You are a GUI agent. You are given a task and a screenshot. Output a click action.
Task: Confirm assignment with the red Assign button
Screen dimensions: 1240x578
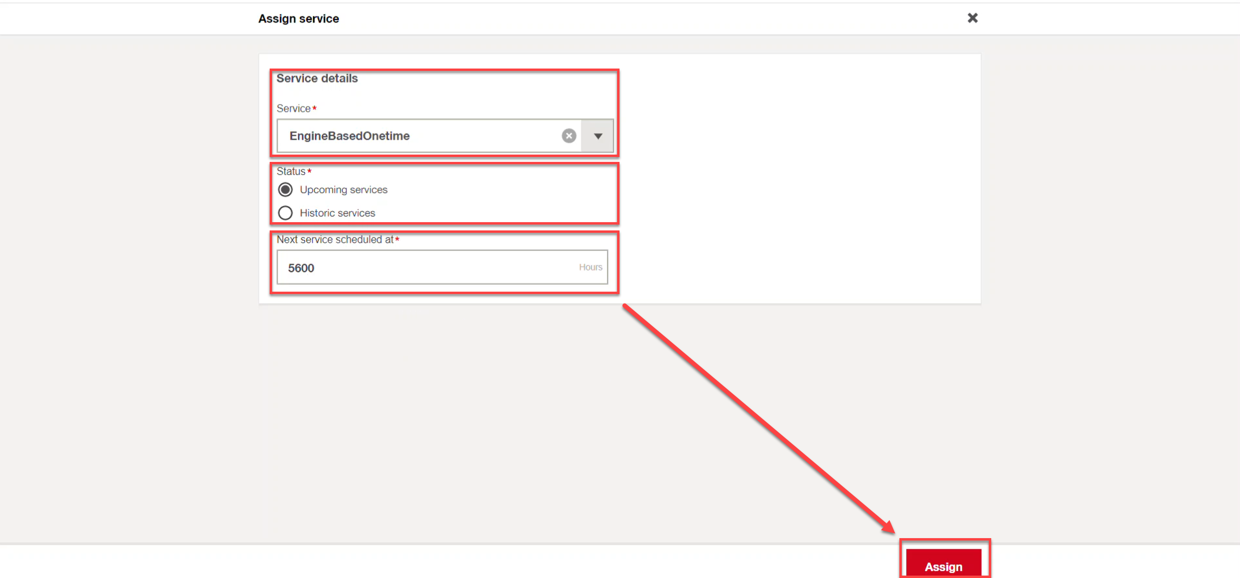pos(944,566)
